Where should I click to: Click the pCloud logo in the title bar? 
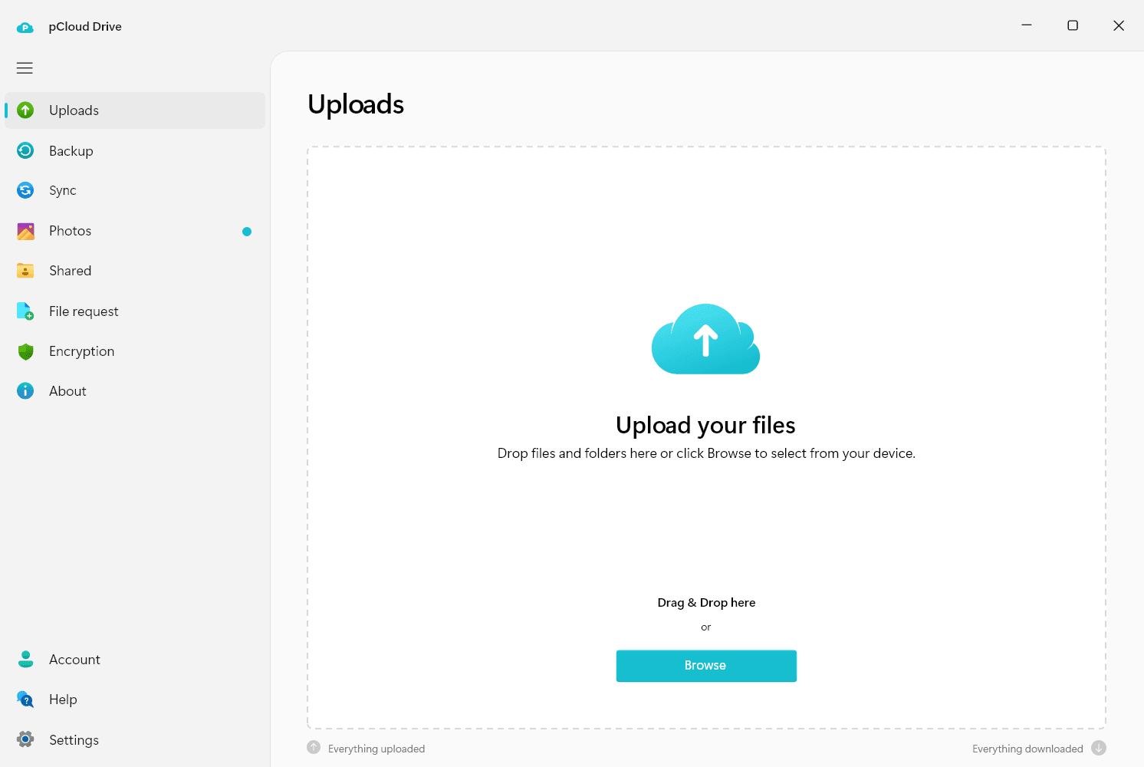click(x=25, y=27)
